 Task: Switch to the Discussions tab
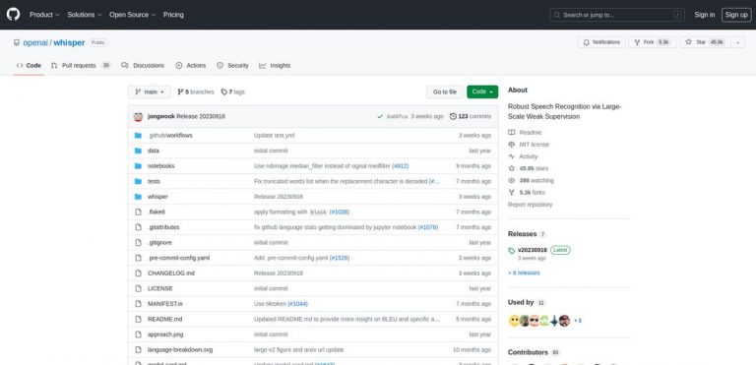(143, 66)
